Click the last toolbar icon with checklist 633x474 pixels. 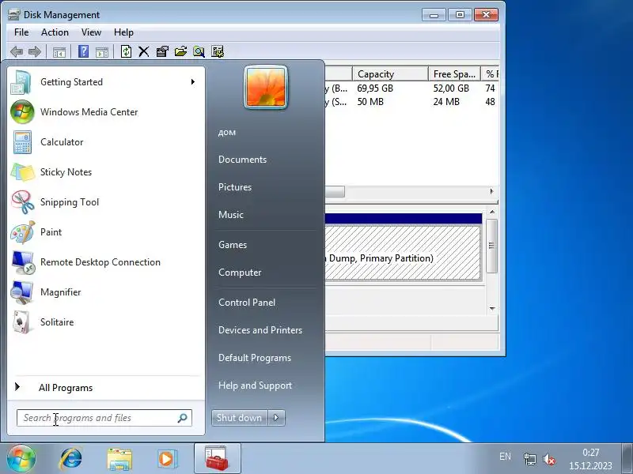(217, 51)
